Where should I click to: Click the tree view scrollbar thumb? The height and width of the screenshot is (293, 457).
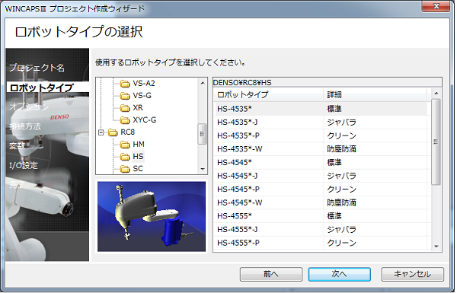[203, 134]
